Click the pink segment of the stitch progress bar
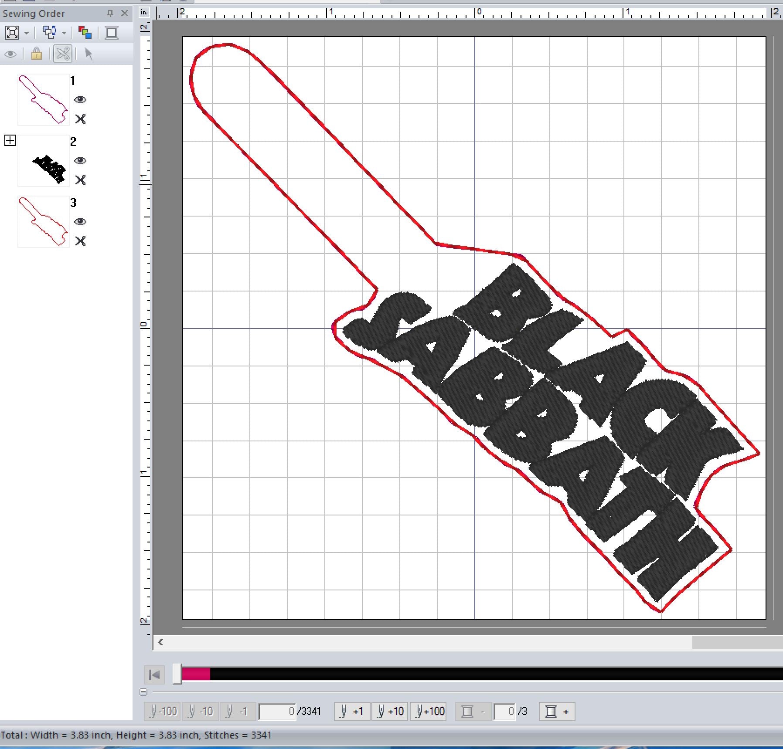 pos(196,674)
